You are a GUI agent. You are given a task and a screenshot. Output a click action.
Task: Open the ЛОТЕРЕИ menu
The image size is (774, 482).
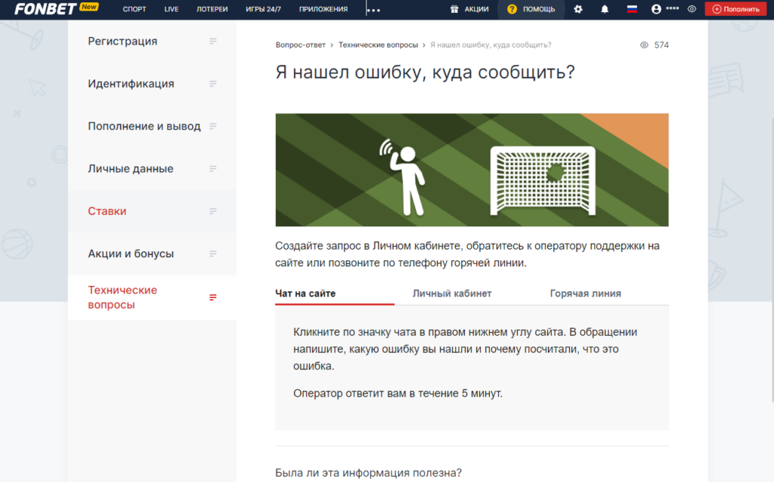(212, 9)
